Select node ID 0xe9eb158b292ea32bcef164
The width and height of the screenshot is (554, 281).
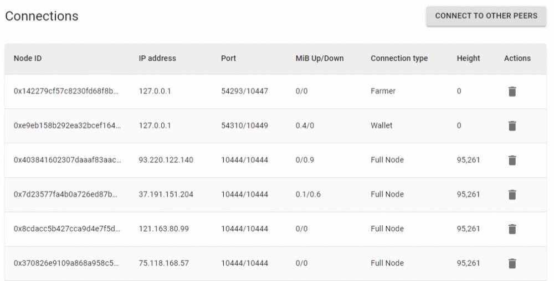point(67,126)
